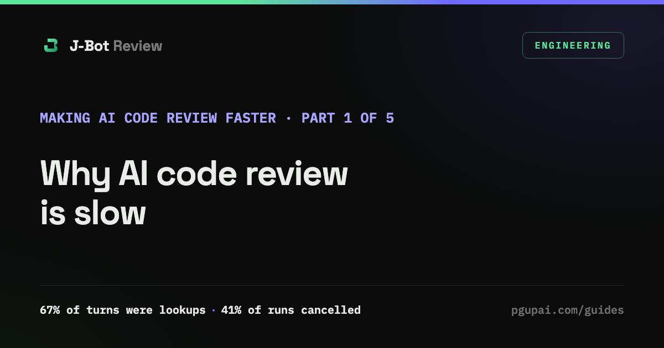The image size is (664, 348).
Task: Click the headline "Why AI code review is slow"
Action: (x=194, y=193)
